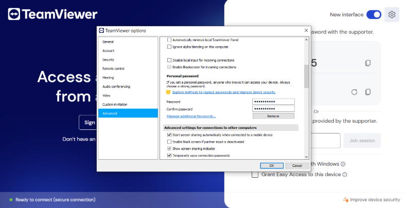Open Manage additional Passwords link
Image resolution: width=405 pixels, height=208 pixels.
click(x=191, y=116)
